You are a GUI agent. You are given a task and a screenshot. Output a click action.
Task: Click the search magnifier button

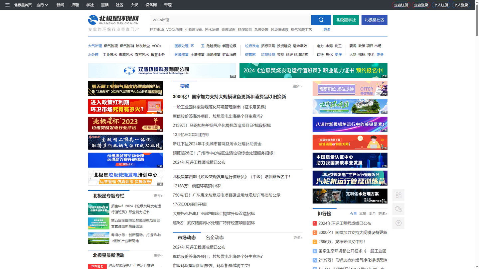(x=321, y=20)
